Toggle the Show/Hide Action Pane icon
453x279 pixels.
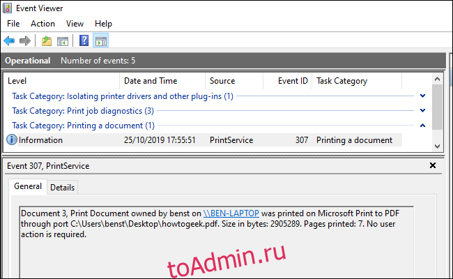pos(100,40)
